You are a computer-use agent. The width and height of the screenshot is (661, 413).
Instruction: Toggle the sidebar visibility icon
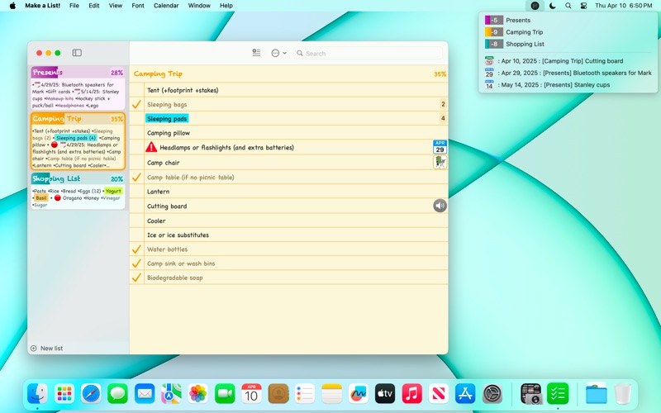tap(77, 53)
